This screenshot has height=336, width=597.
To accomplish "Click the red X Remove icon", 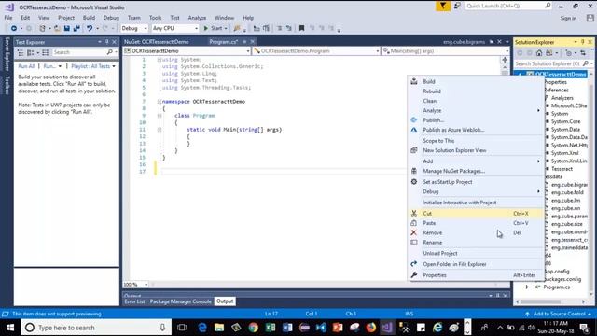I will (414, 232).
